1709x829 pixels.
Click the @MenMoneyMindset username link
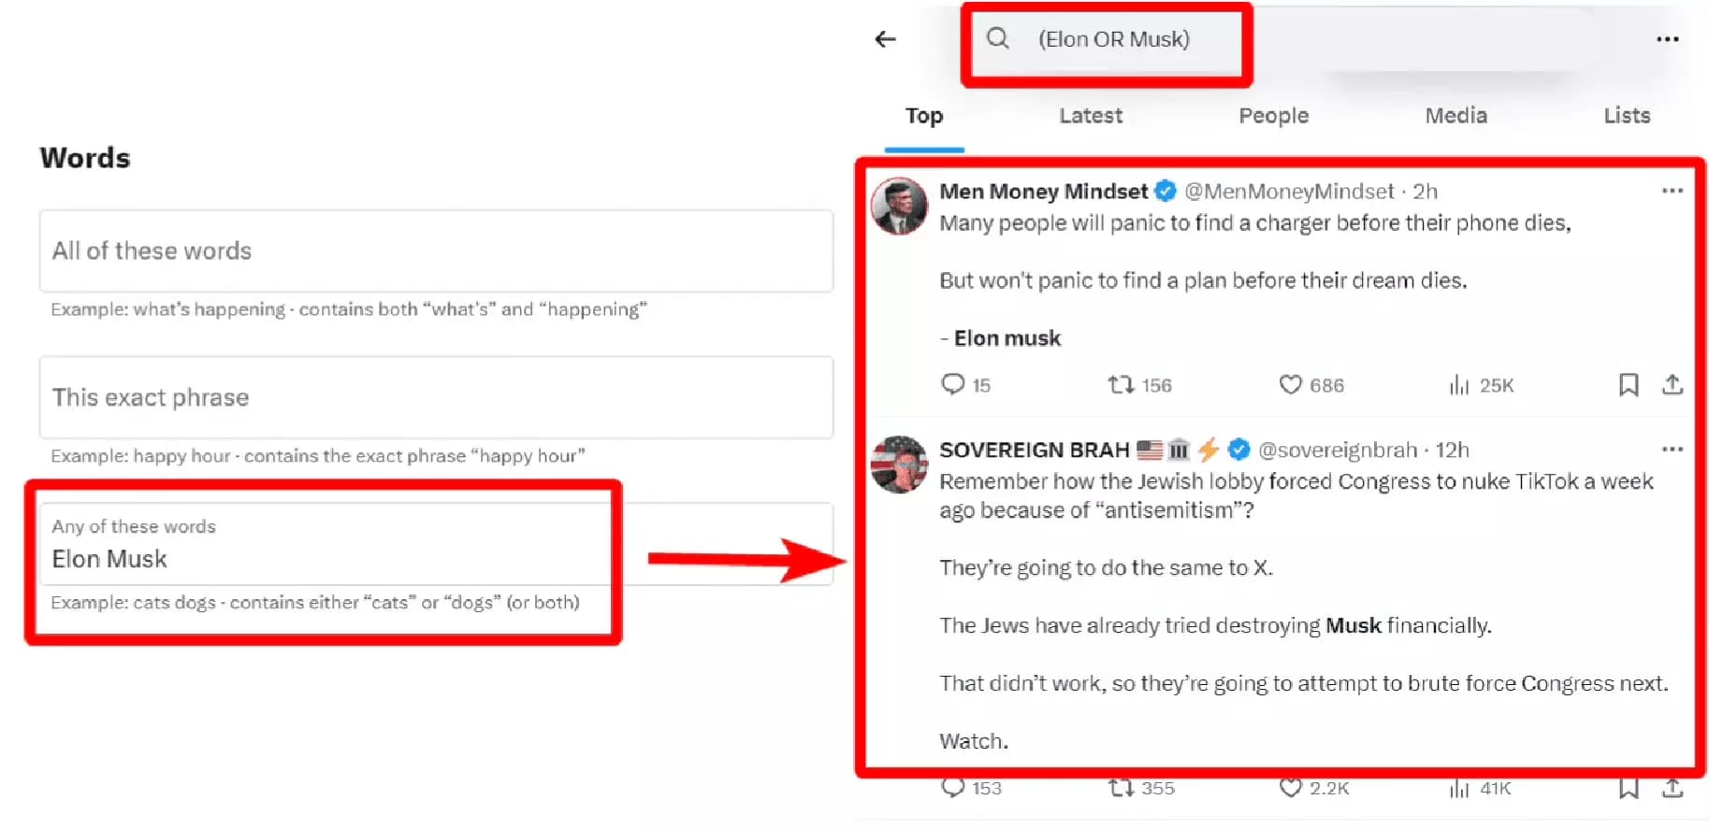(1291, 191)
